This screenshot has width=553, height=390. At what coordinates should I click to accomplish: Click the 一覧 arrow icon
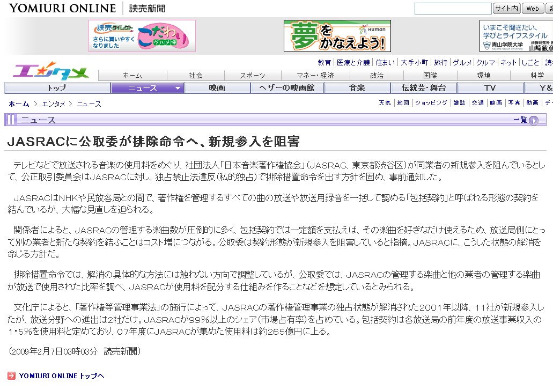[534, 120]
